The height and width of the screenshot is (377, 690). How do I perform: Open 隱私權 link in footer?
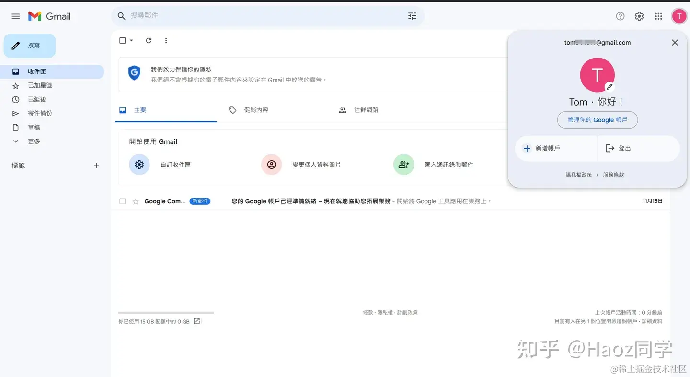click(x=385, y=313)
